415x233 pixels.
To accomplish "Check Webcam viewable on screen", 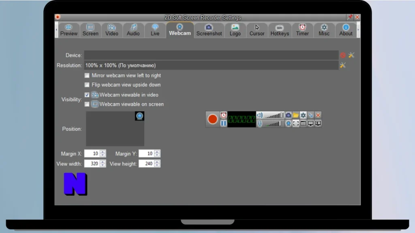I will tap(87, 104).
